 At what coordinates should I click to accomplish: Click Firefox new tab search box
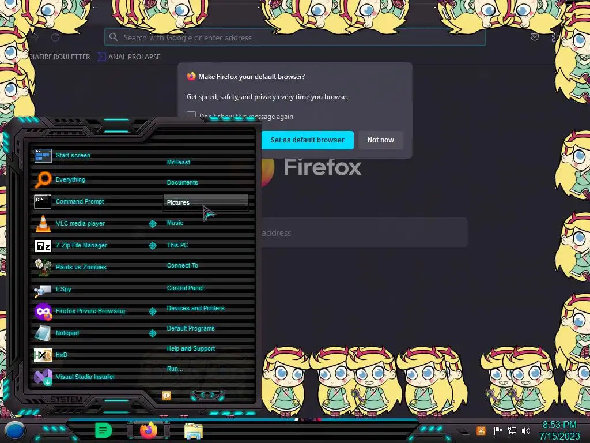[x=364, y=233]
